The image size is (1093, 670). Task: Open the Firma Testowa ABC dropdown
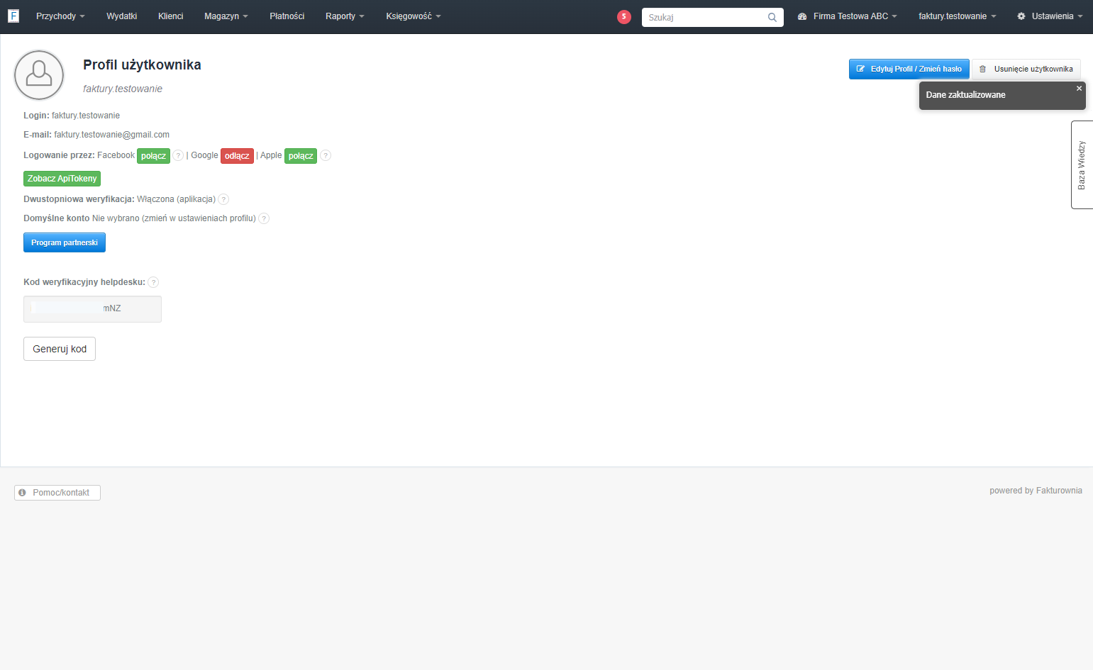(x=848, y=16)
